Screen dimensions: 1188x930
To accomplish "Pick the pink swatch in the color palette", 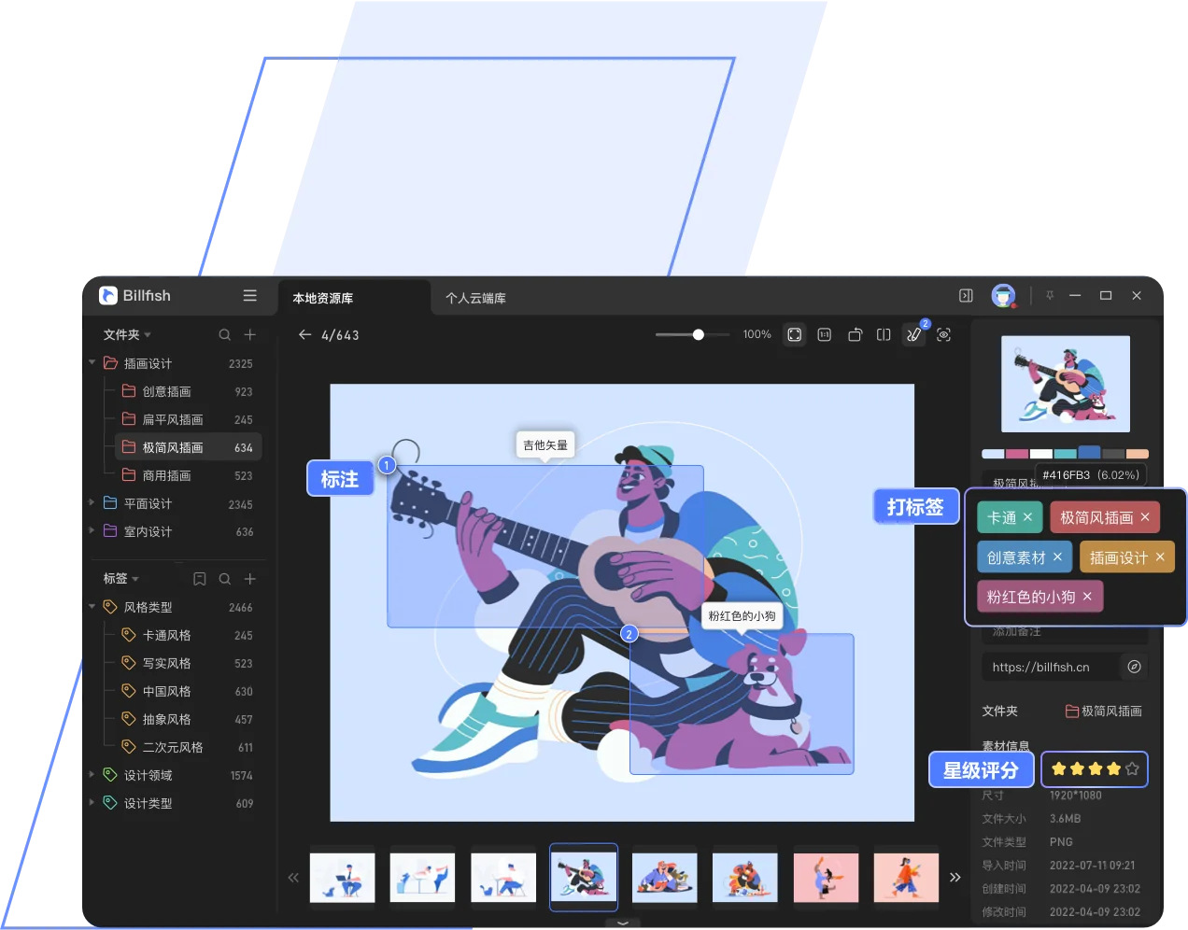I will (x=1017, y=454).
